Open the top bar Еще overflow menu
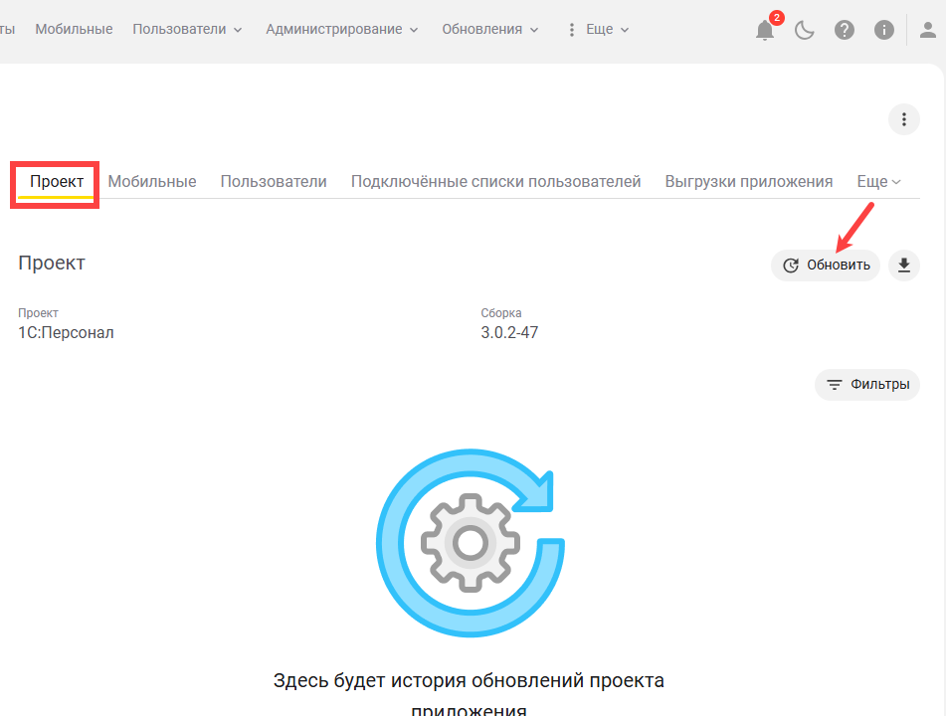 [599, 30]
